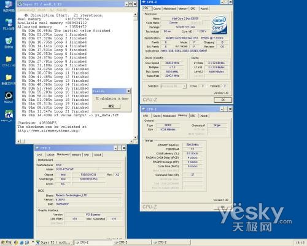Click the Super PI horizontal scrollbar right arrow

(131, 141)
